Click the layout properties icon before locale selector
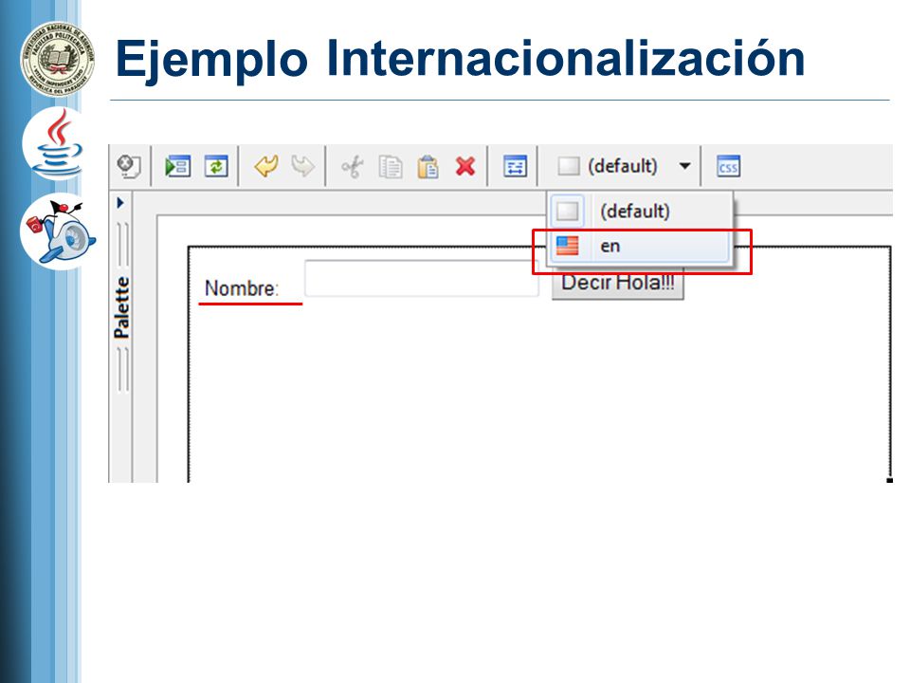The height and width of the screenshot is (683, 910). (516, 167)
